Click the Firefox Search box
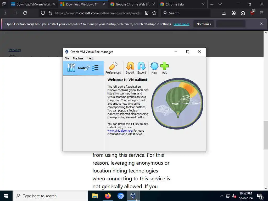The image size is (268, 201). [186, 13]
